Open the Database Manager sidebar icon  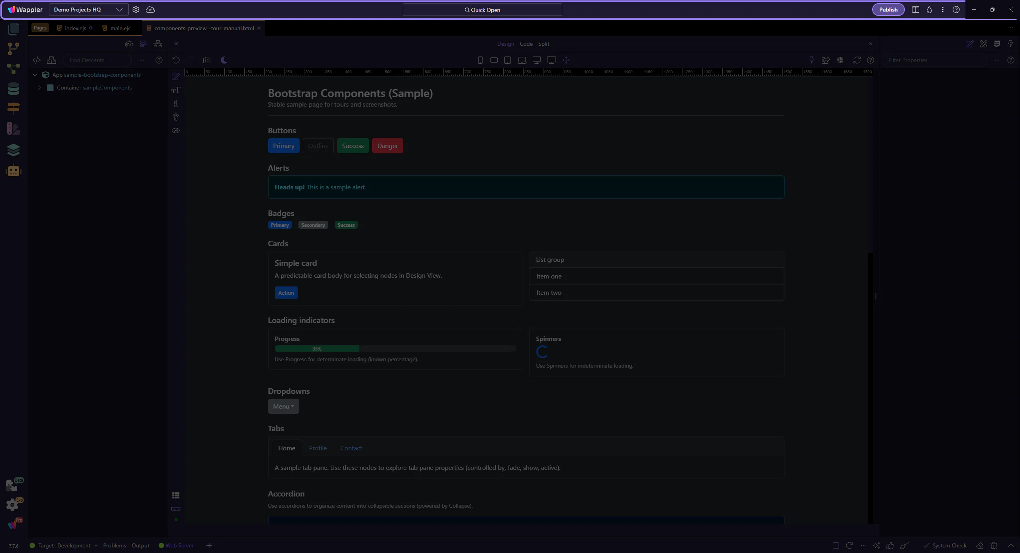point(14,89)
